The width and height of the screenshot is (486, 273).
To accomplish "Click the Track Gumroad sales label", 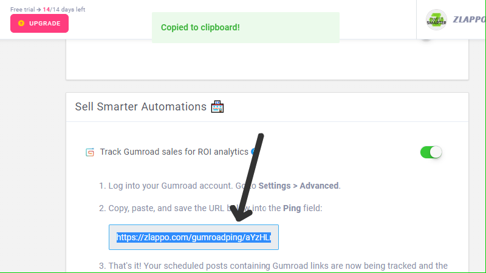I will point(174,152).
